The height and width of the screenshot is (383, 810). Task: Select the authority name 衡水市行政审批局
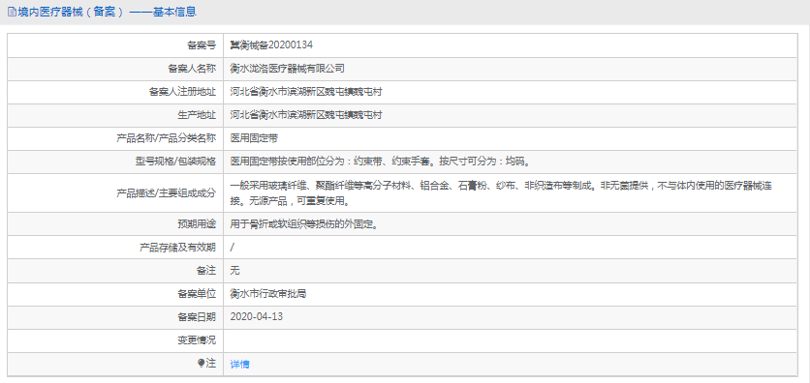tap(268, 294)
